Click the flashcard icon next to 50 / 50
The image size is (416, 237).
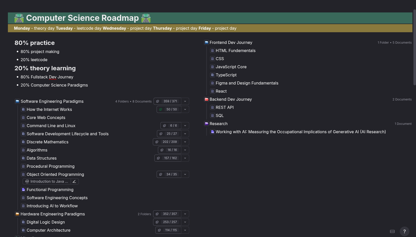point(161,109)
